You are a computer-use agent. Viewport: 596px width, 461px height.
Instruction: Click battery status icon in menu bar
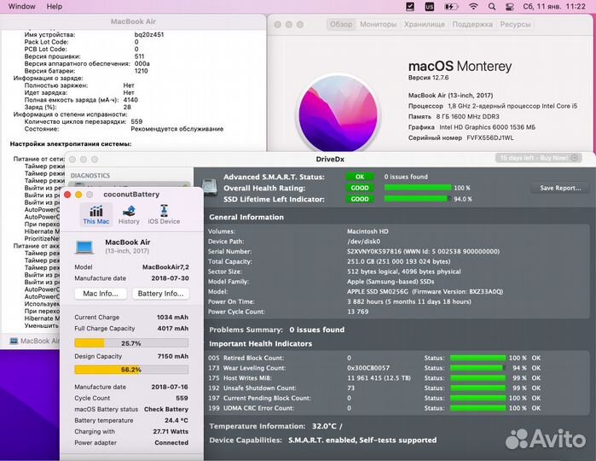point(451,7)
